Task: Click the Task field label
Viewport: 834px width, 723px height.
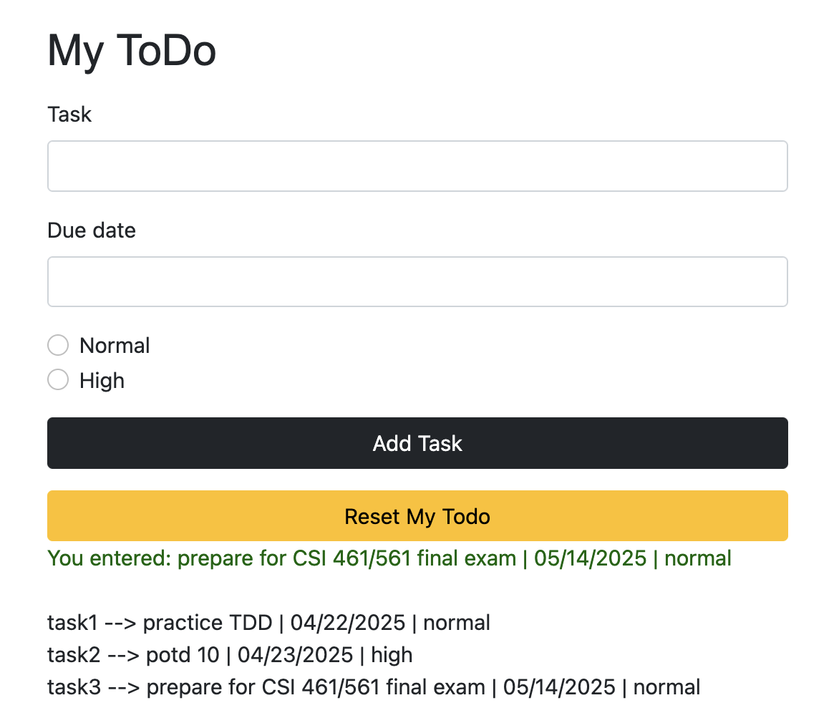Action: coord(69,114)
